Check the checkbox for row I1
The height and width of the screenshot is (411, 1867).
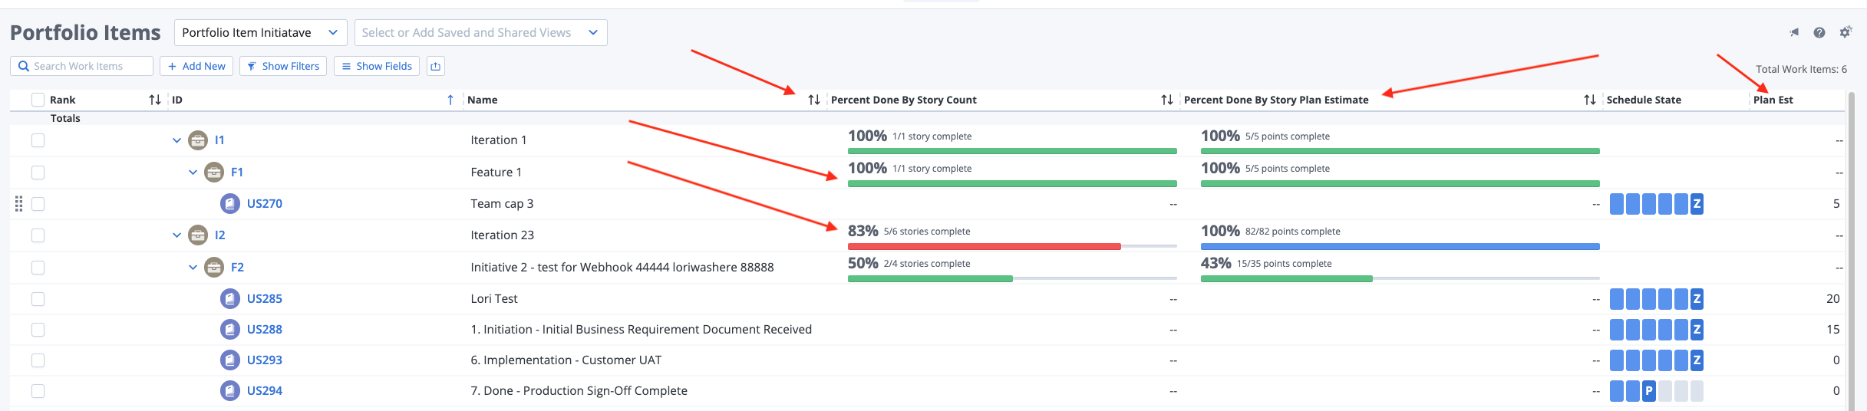[x=38, y=140]
